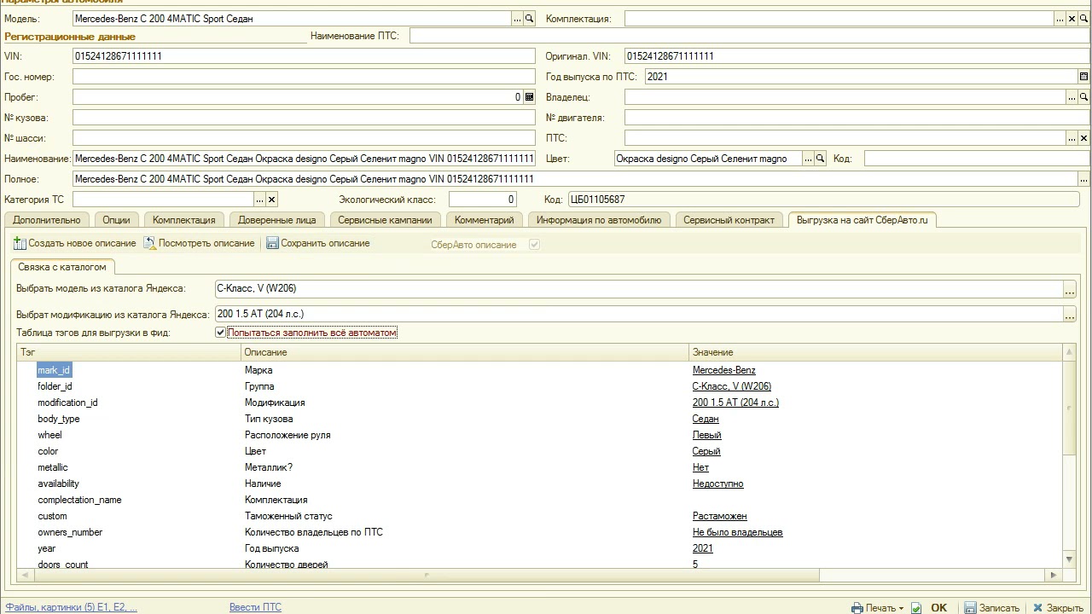Viewport: 1092px width, 614px height.
Task: Switch to the Дополнительно tab
Action: point(47,220)
